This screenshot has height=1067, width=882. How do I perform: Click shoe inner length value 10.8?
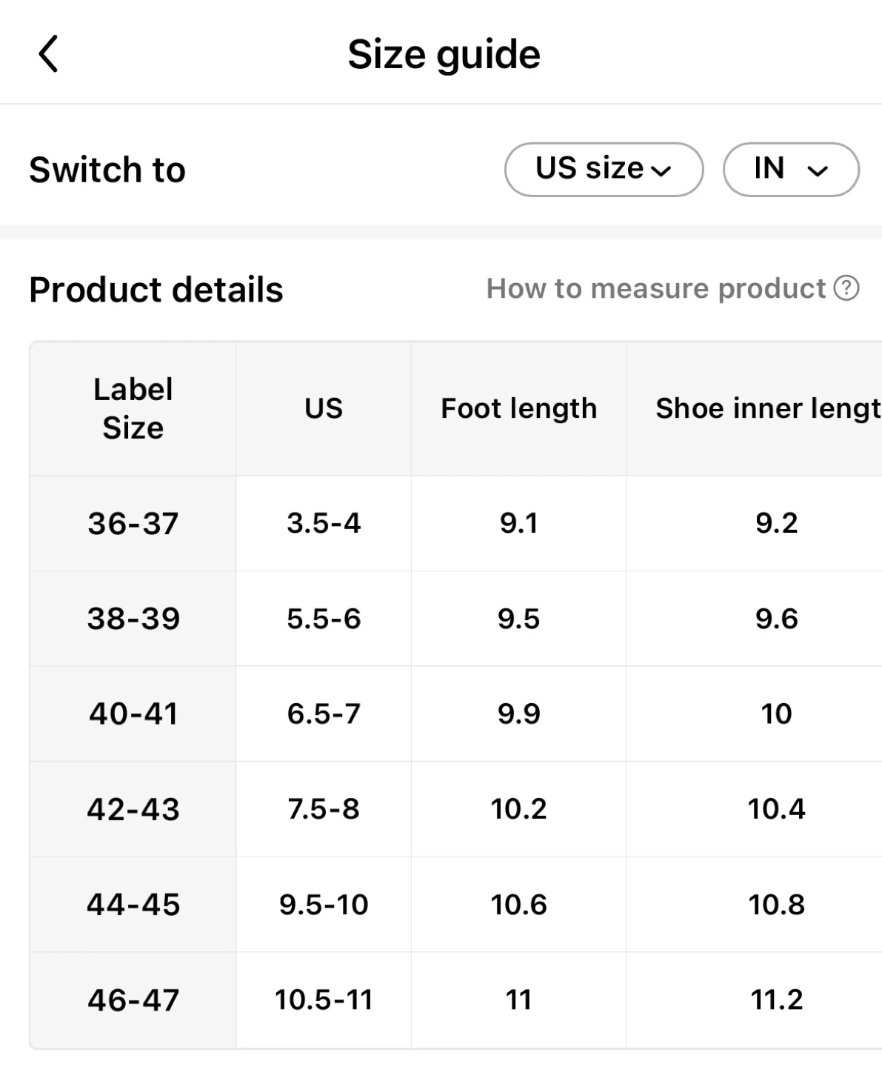click(776, 905)
